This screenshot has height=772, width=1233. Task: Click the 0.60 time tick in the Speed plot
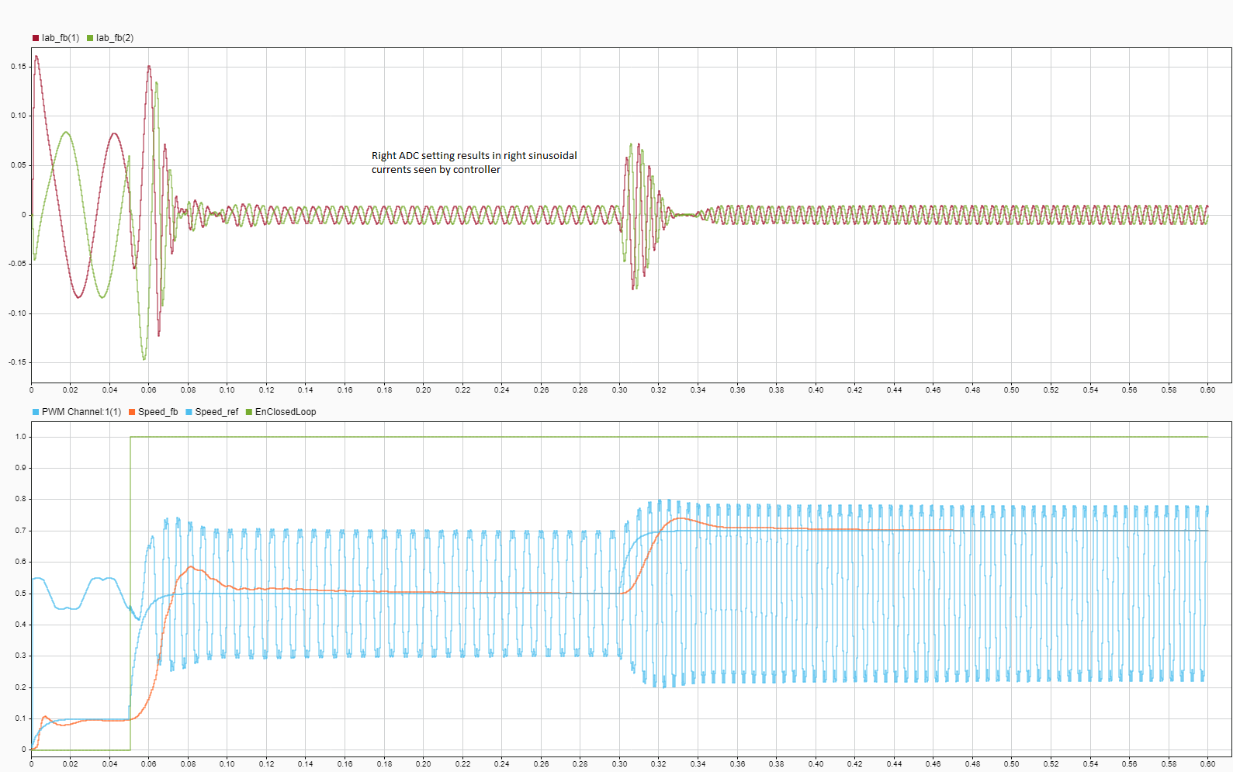(1207, 764)
